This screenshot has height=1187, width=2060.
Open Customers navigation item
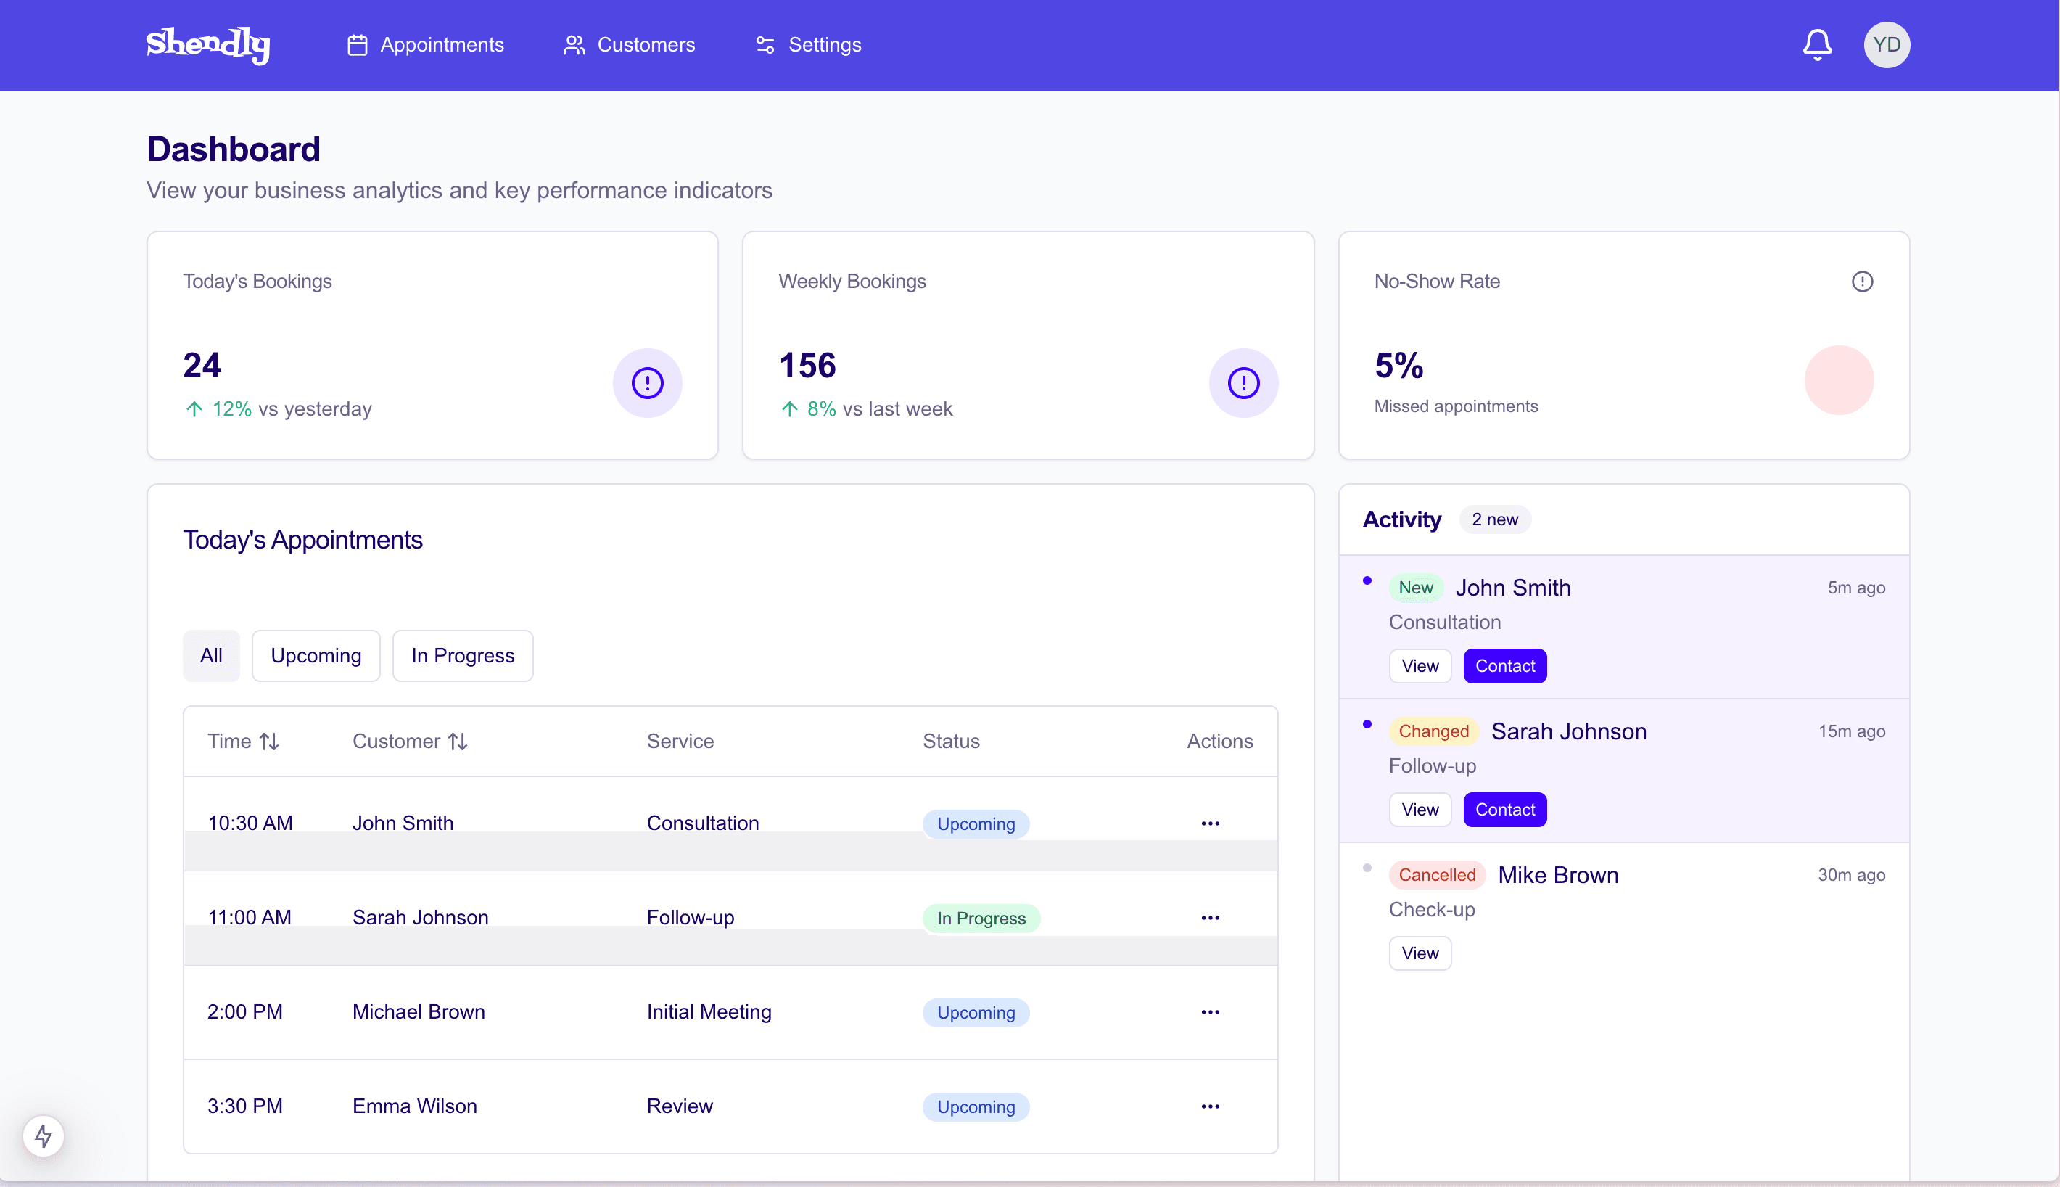pyautogui.click(x=629, y=45)
